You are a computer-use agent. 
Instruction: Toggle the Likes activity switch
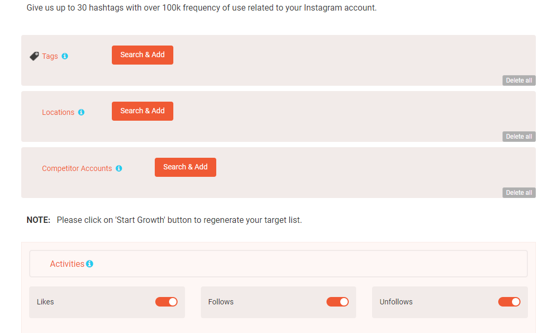point(166,302)
